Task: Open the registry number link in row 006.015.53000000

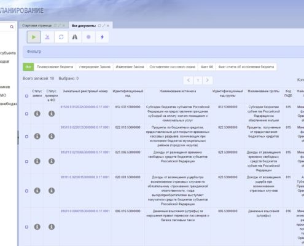Action: pyautogui.click(x=85, y=211)
